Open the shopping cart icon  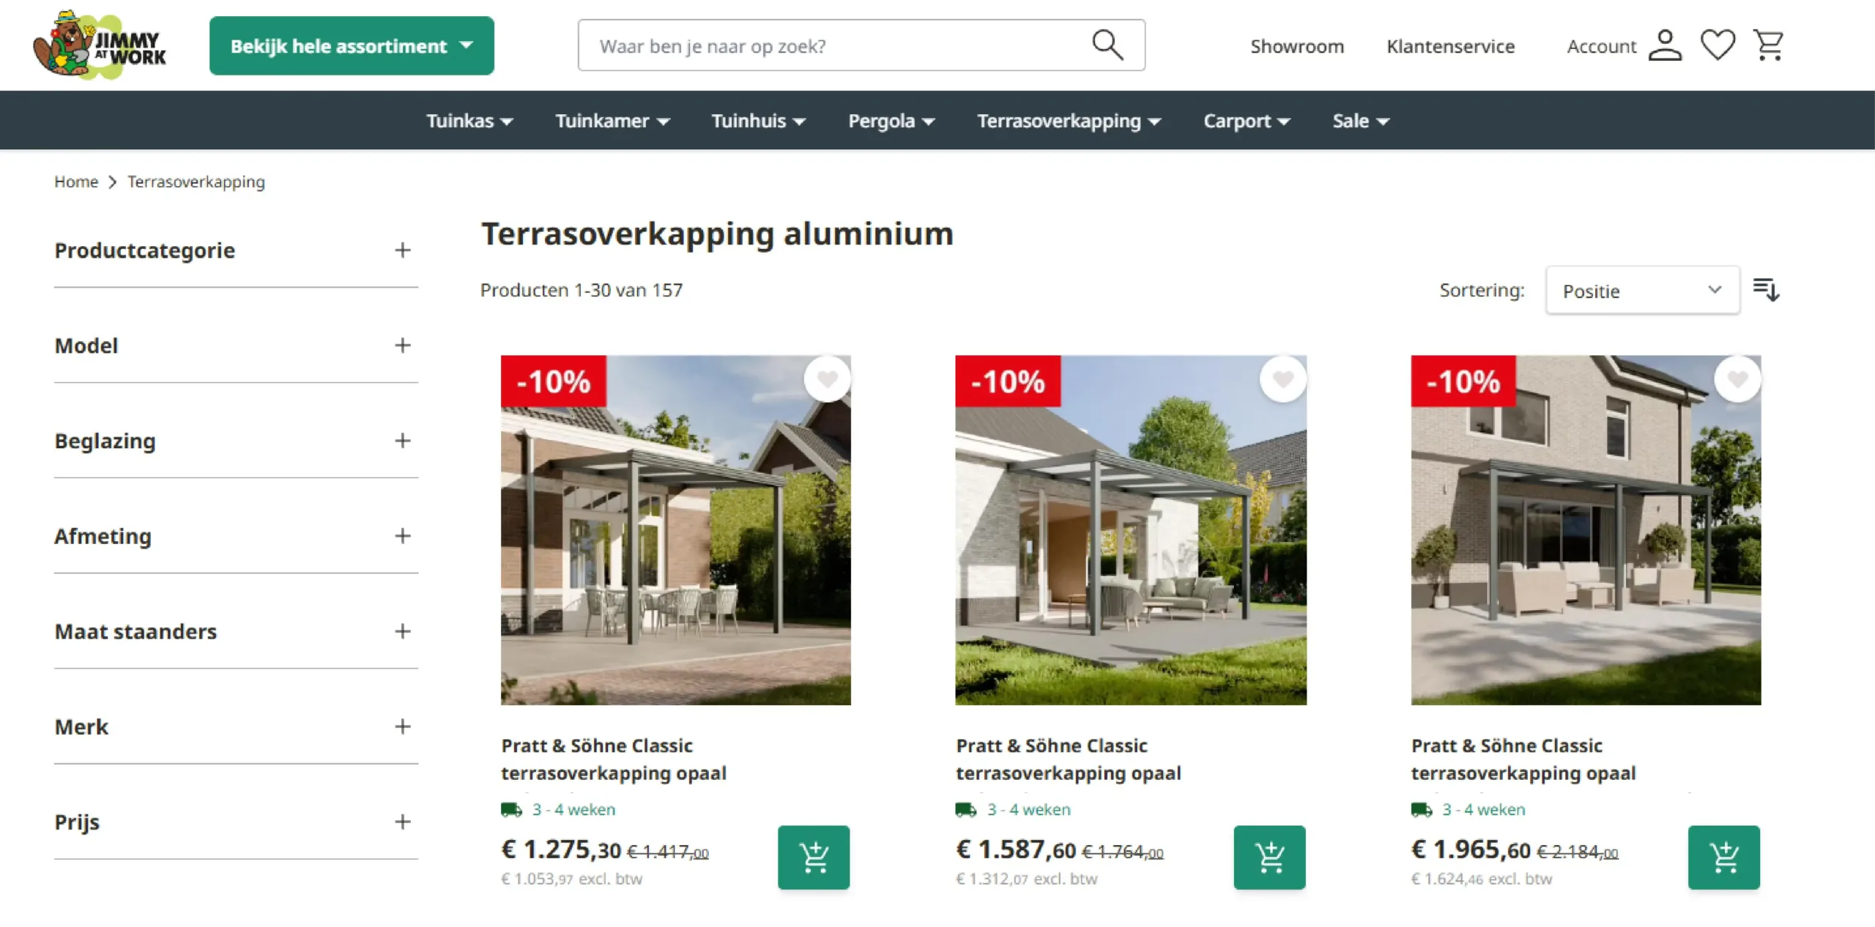click(x=1769, y=45)
